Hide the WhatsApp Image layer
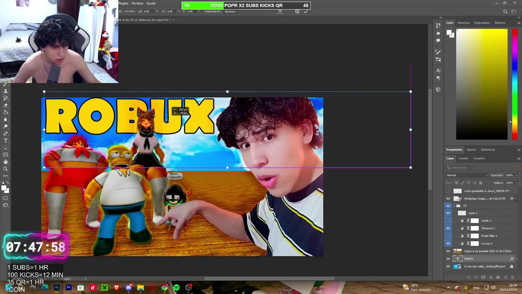The height and width of the screenshot is (294, 522). (448, 198)
